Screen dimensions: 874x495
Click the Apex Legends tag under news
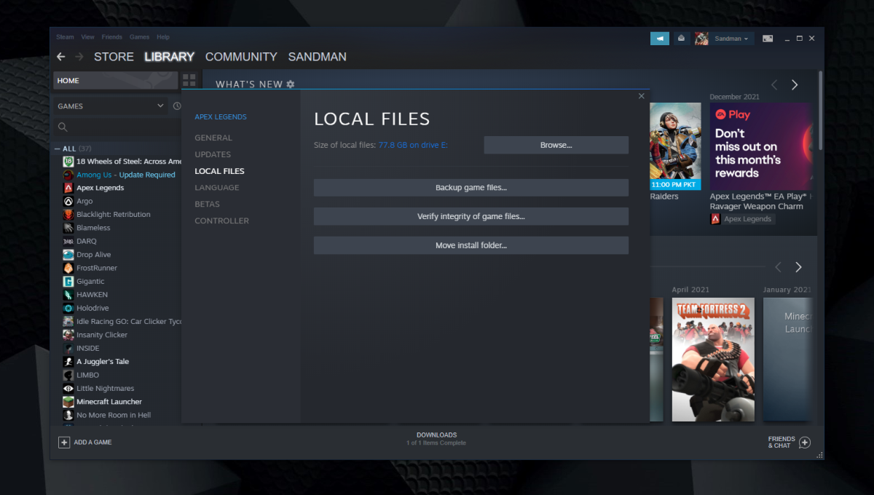point(742,219)
